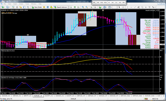Draw a vertical line tool
This screenshot has height=101, width=166.
pos(127,7)
